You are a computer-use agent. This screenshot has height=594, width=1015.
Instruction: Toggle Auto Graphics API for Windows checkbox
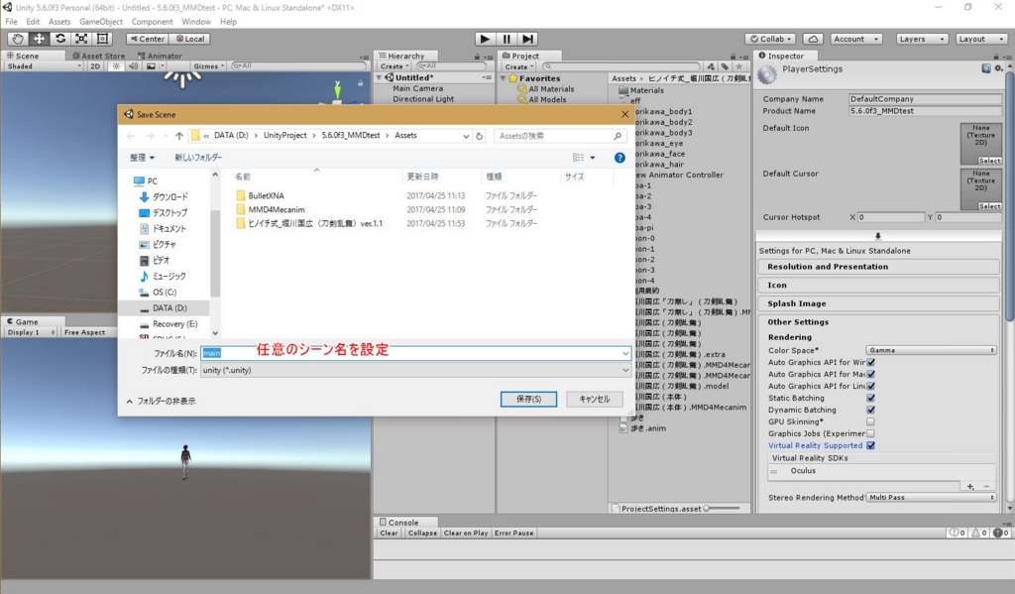(x=870, y=362)
